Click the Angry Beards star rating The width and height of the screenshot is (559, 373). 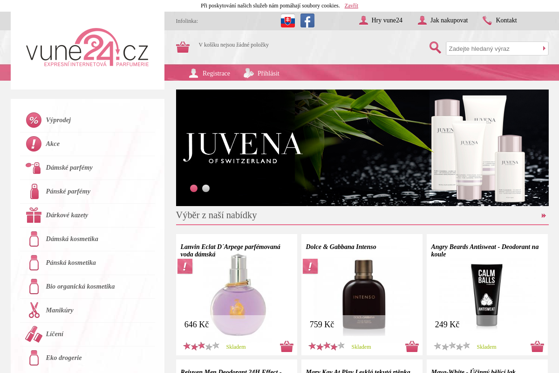452,346
